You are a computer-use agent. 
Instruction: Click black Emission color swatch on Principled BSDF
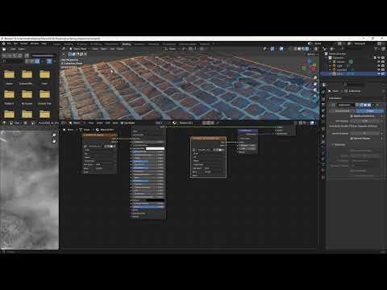[155, 201]
